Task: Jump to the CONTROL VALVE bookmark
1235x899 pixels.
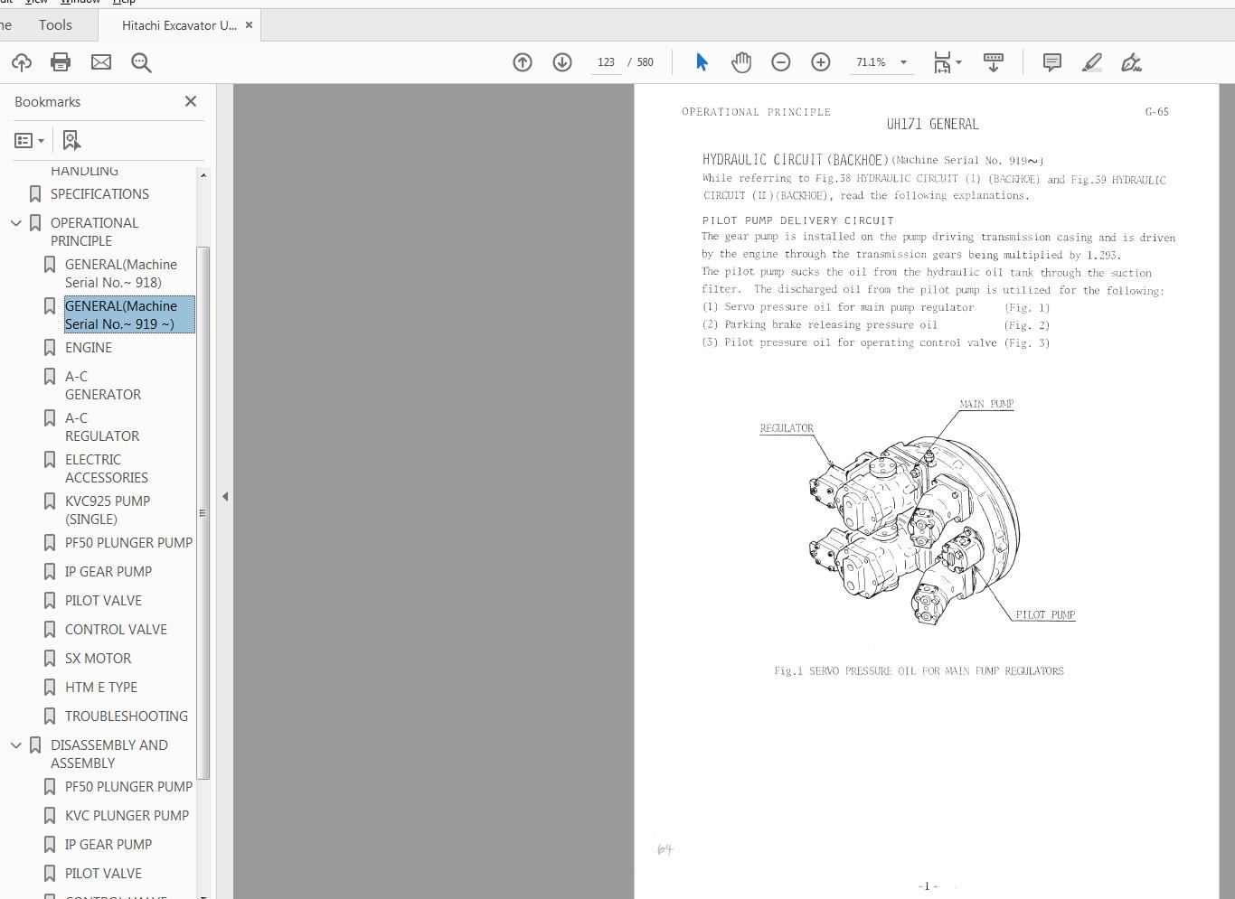Action: 116,629
